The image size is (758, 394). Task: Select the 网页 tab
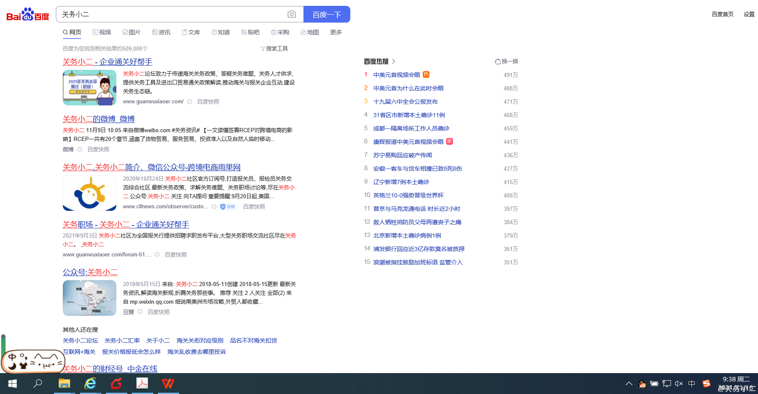[72, 32]
